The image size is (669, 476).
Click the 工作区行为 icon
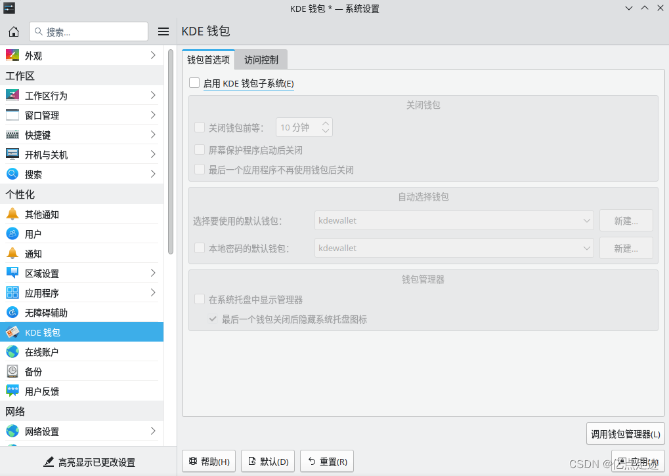12,95
